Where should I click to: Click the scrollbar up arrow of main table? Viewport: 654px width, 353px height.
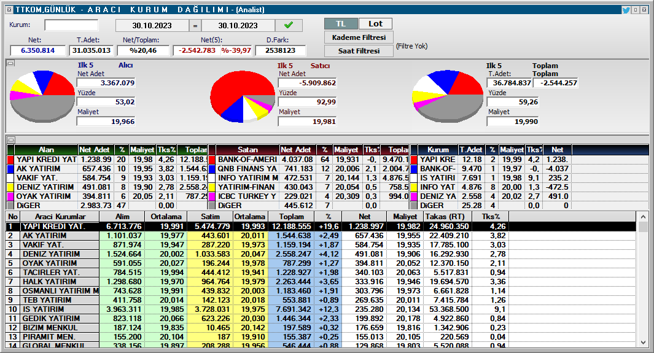pyautogui.click(x=643, y=216)
